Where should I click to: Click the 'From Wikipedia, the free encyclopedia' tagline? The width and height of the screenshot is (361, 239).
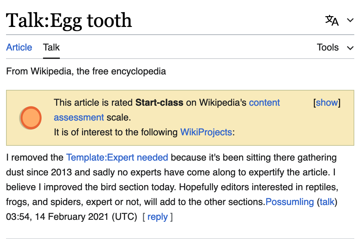click(x=86, y=71)
